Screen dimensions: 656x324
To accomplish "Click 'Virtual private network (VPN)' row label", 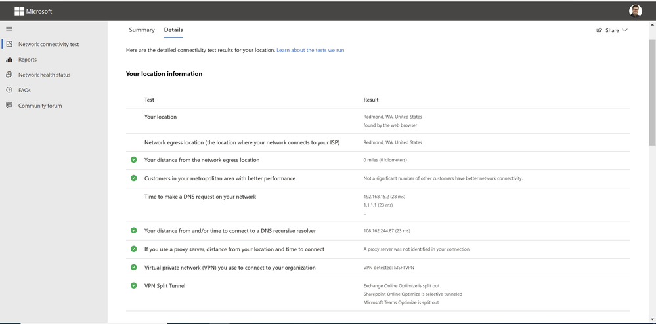I will pos(230,268).
